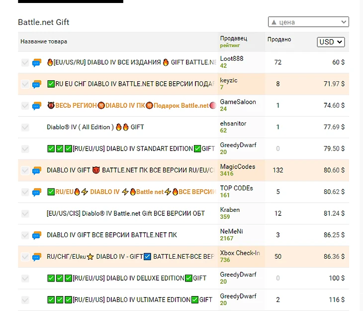Click the Продано column header
The height and width of the screenshot is (311, 363).
(279, 39)
